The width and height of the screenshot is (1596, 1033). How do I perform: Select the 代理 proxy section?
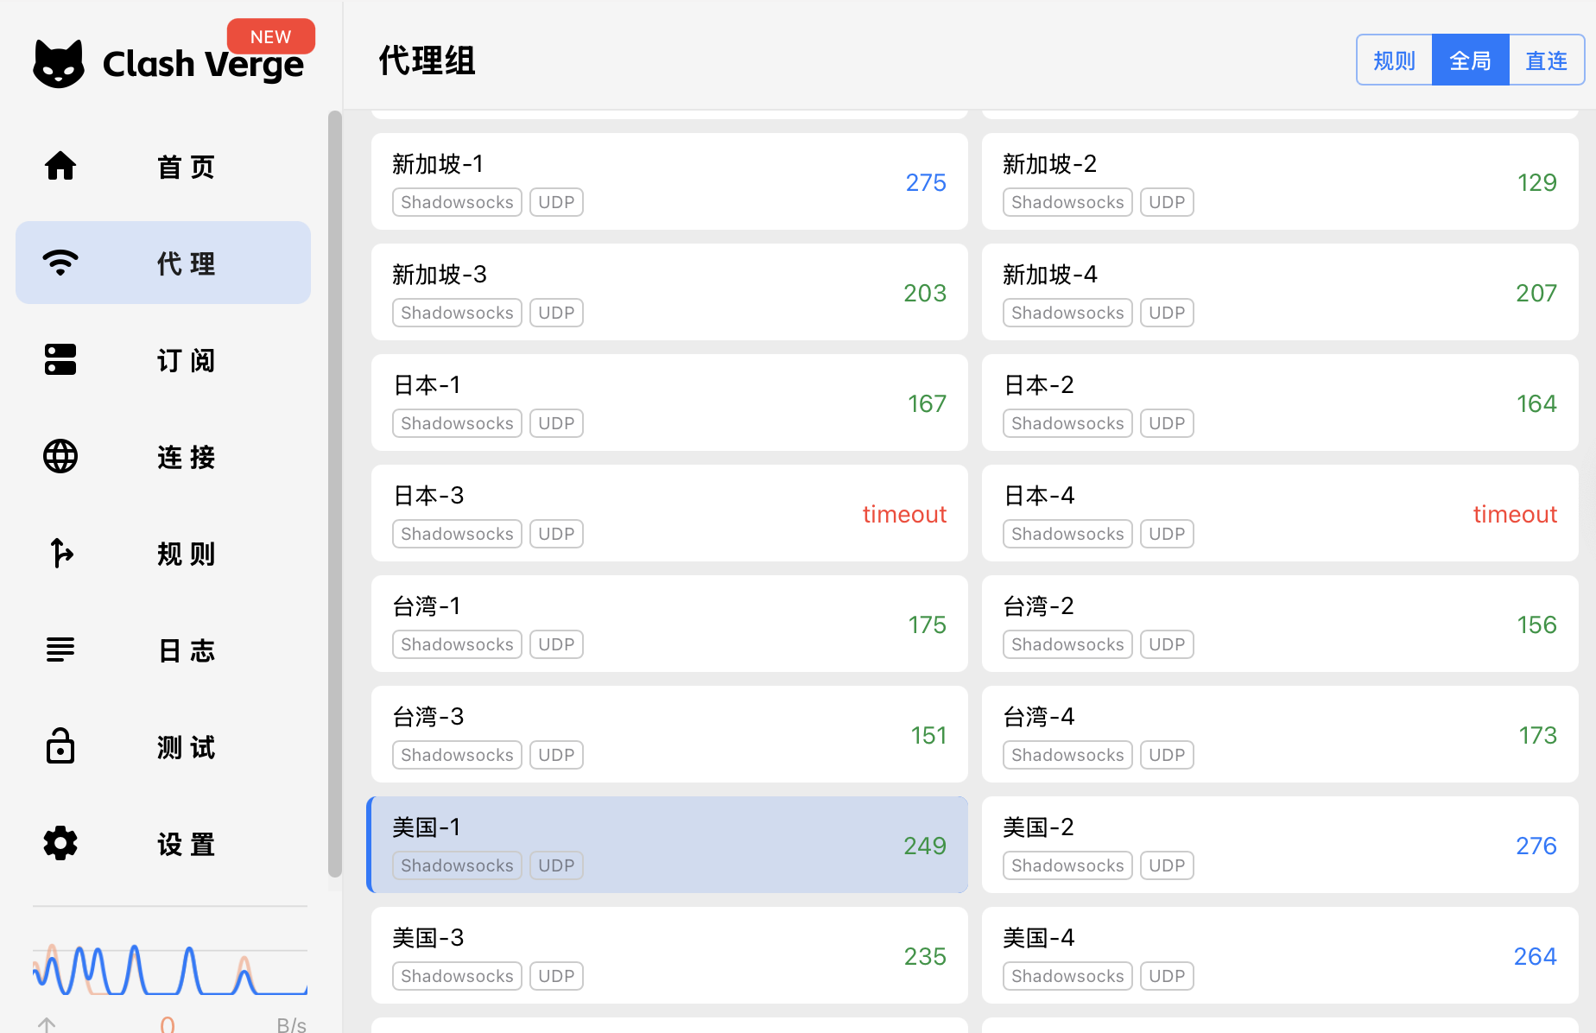click(x=162, y=263)
